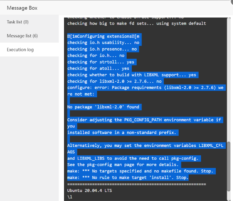Click 'checking for strtoll... yes' line
Image resolution: width=233 pixels, height=201 pixels.
pos(101,62)
